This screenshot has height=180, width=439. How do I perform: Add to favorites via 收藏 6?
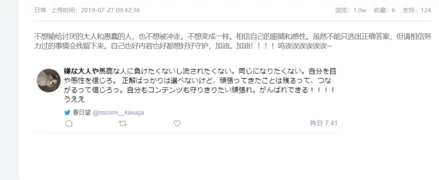pos(384,10)
